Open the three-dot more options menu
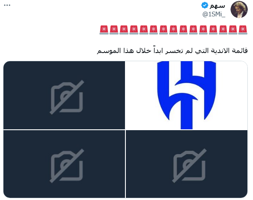Screen dimensions: 253x200 pos(7,5)
